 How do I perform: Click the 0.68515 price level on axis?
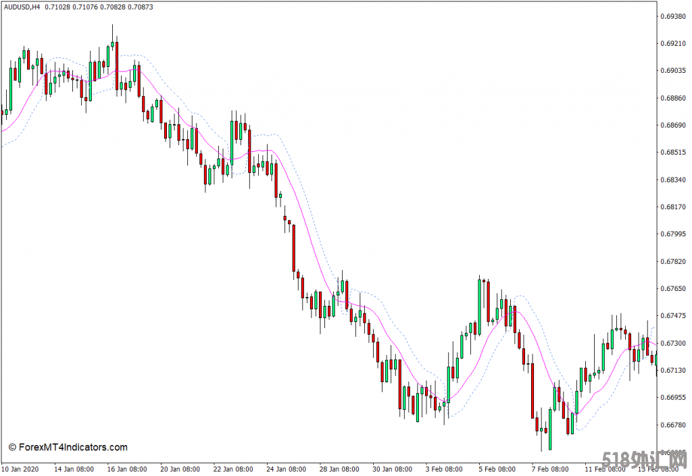click(674, 153)
